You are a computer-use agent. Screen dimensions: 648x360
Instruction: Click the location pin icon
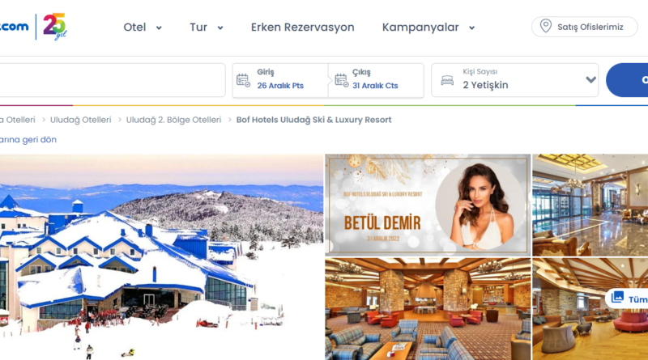coord(545,27)
